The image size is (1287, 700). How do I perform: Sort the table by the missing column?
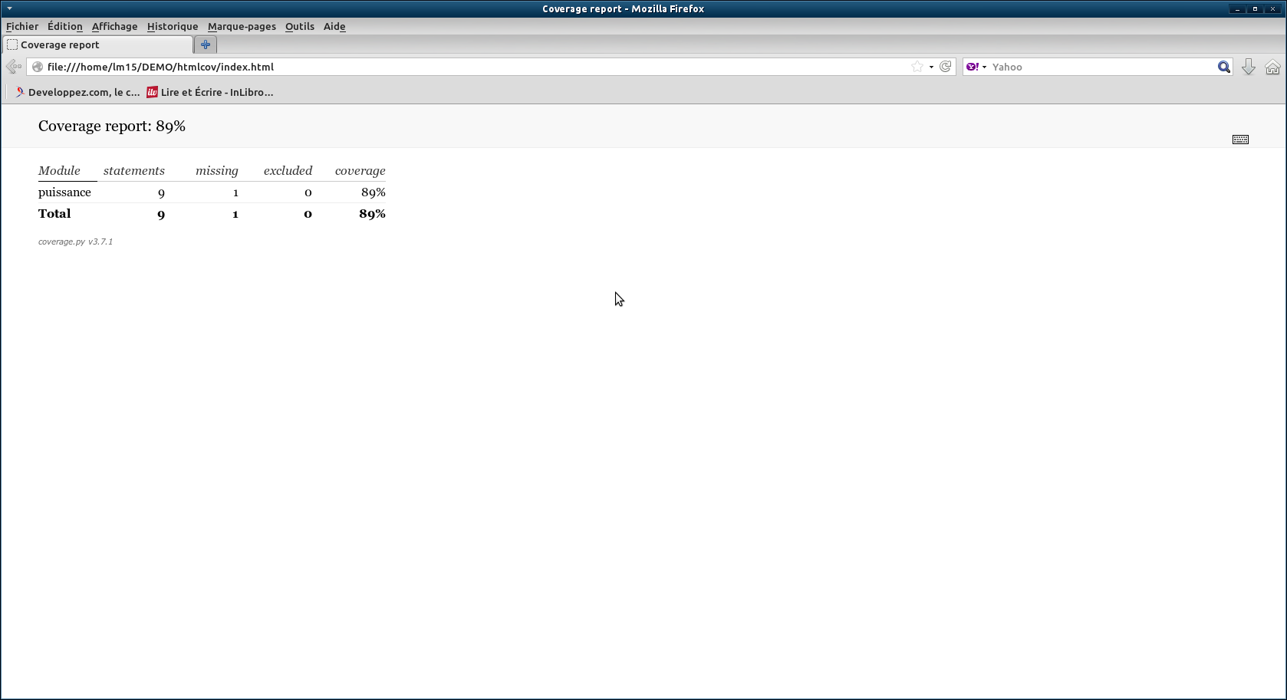(x=216, y=171)
